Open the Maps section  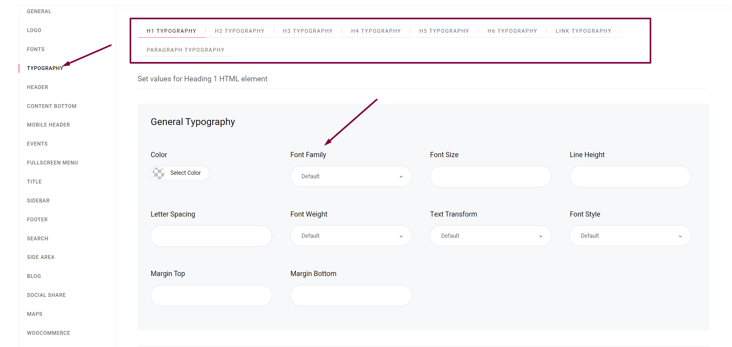(35, 314)
